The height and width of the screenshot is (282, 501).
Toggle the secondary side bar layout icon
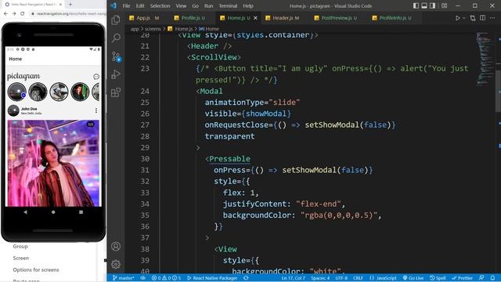click(x=432, y=5)
